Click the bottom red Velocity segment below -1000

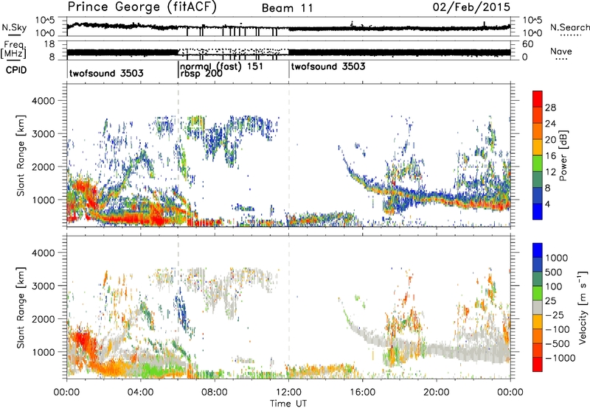538,365
